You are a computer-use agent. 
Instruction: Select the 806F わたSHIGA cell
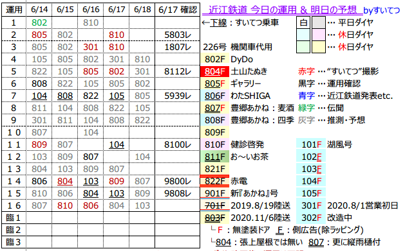tap(214, 96)
